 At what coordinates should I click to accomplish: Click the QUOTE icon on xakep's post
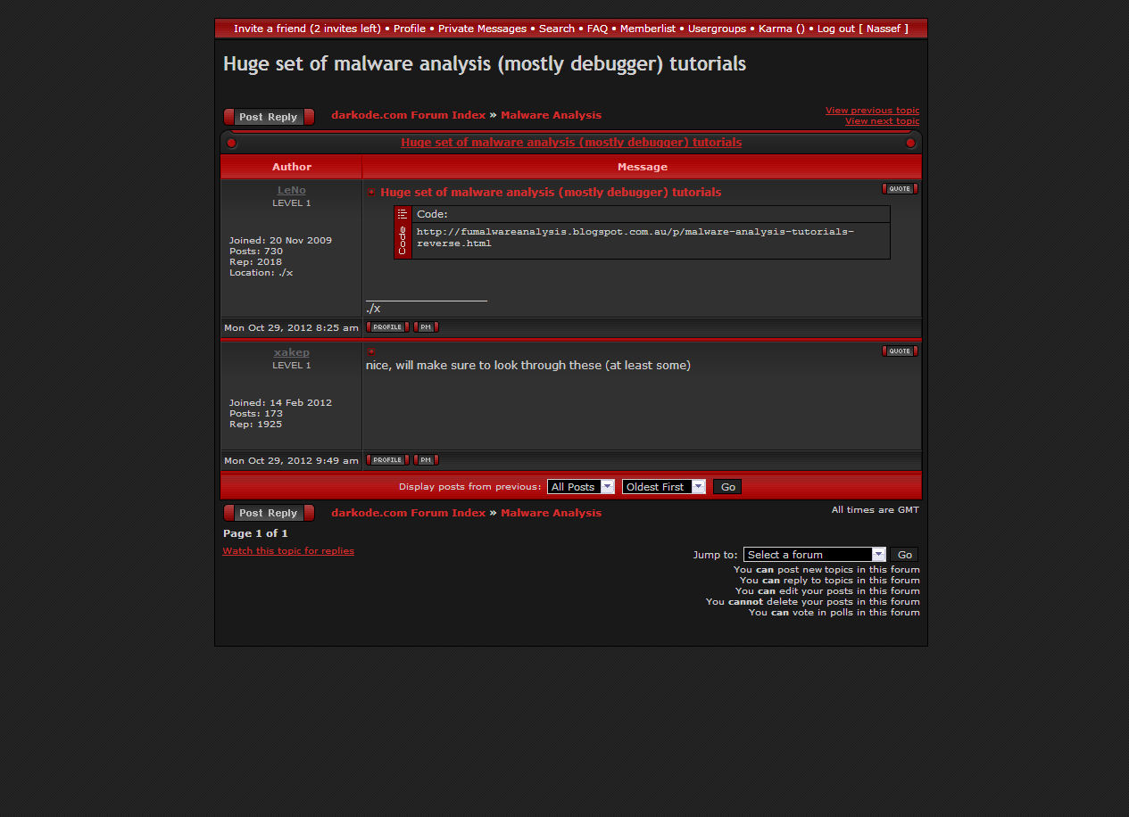click(x=899, y=351)
